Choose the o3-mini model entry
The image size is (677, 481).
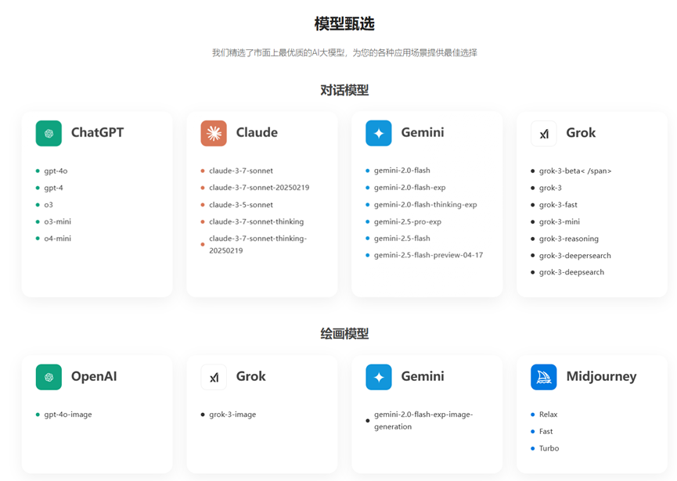(57, 221)
